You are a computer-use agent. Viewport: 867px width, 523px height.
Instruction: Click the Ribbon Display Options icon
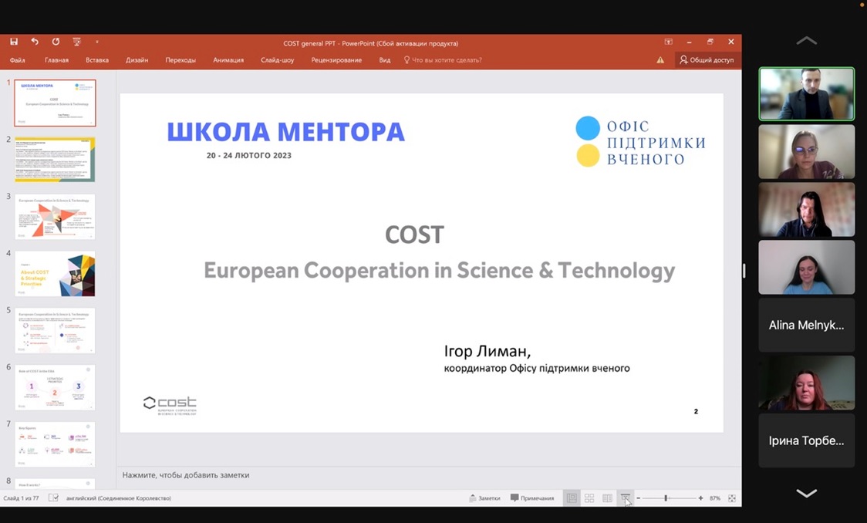coord(669,42)
